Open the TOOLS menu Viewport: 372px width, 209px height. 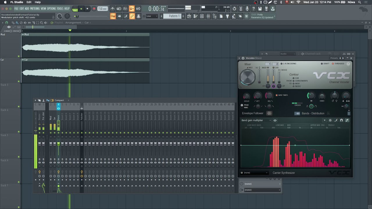click(60, 9)
